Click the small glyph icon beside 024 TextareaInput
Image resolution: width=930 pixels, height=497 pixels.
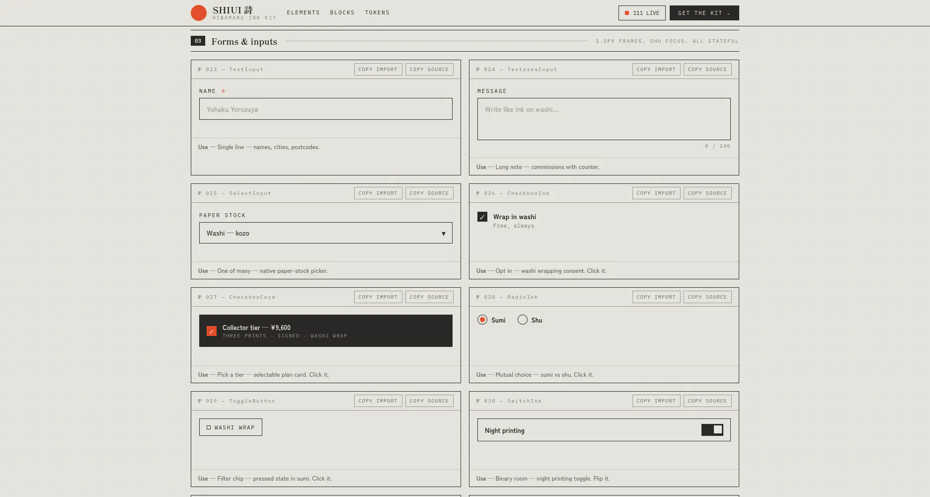pos(478,70)
